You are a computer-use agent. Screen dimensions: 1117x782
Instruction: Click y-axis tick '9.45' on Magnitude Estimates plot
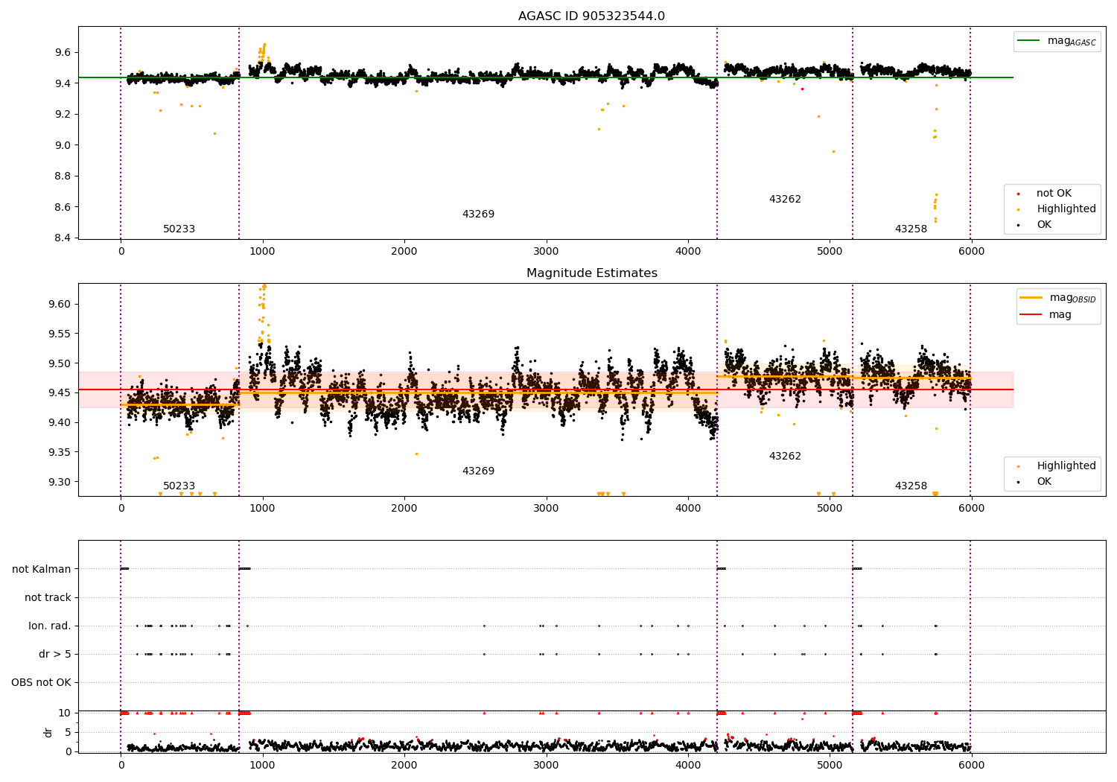point(60,392)
